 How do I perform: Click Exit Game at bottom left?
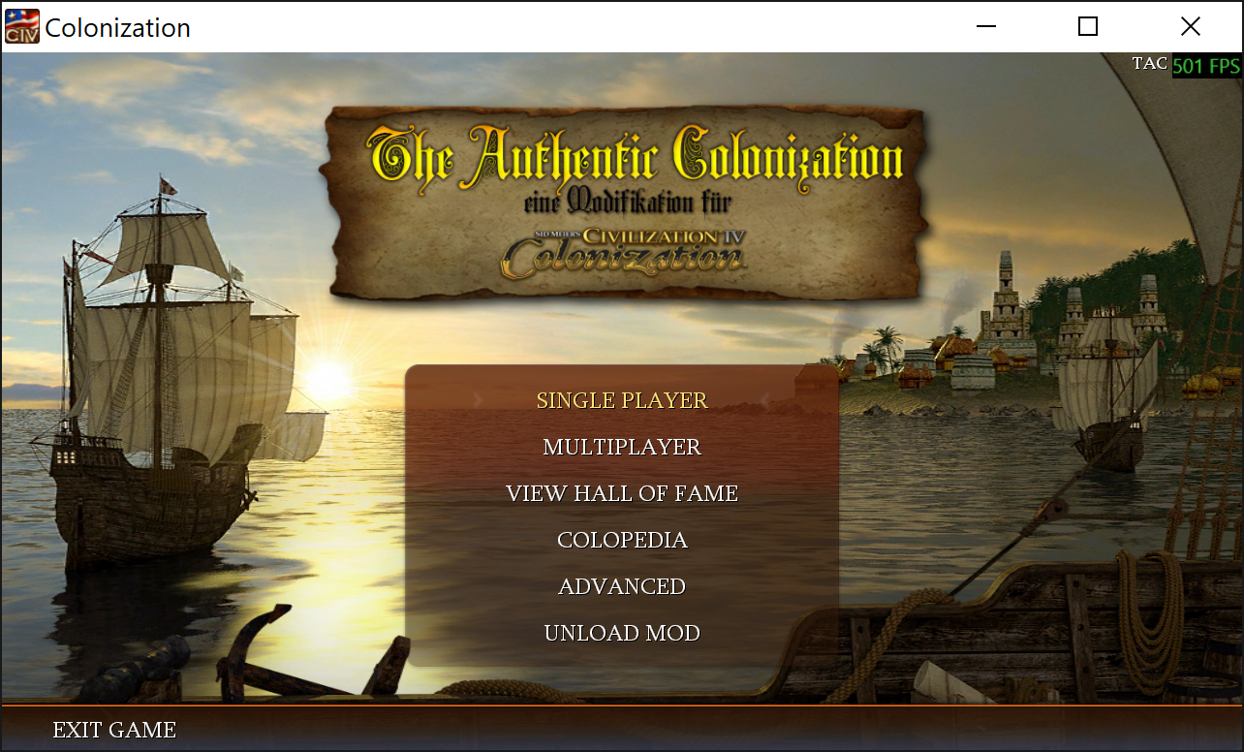pos(114,730)
